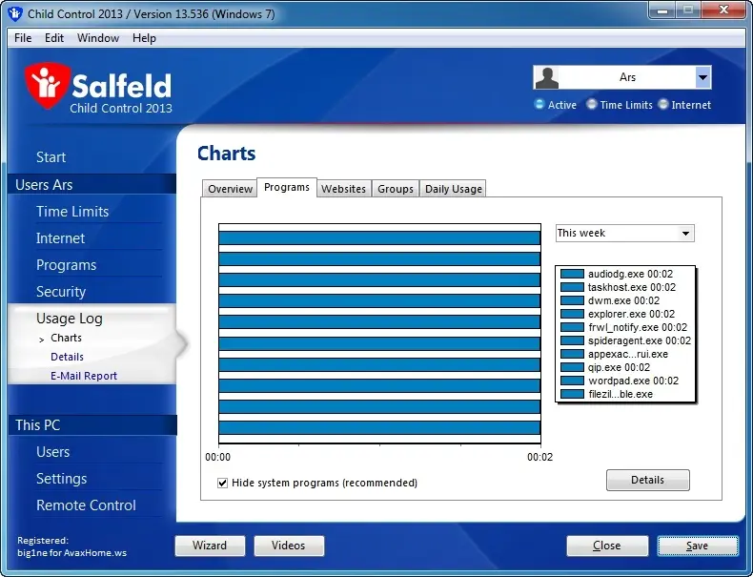Open the Help menu
The width and height of the screenshot is (753, 577).
point(144,38)
